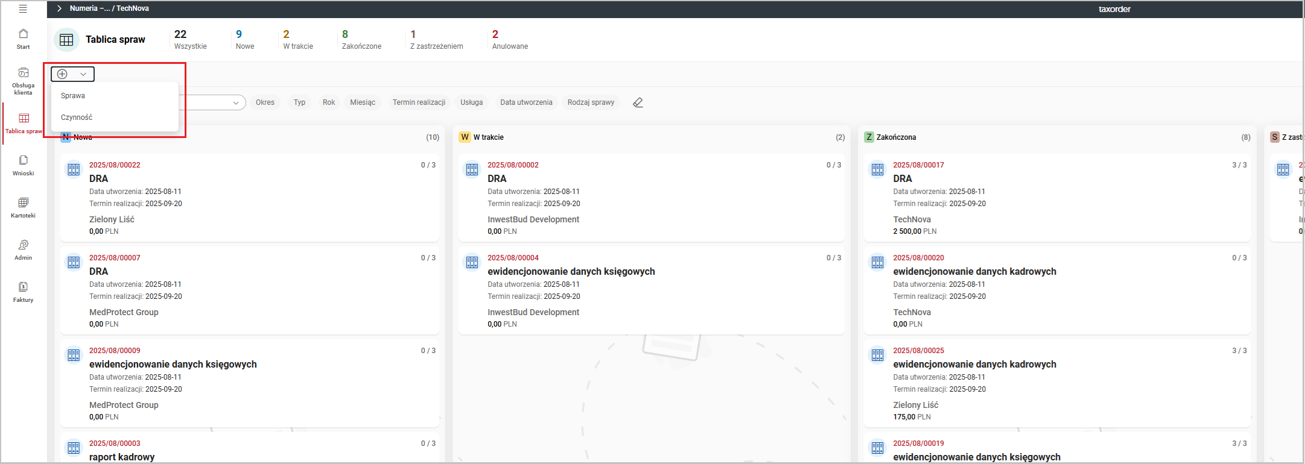This screenshot has height=464, width=1305.
Task: Open the filter combo box arrow
Action: pyautogui.click(x=236, y=103)
